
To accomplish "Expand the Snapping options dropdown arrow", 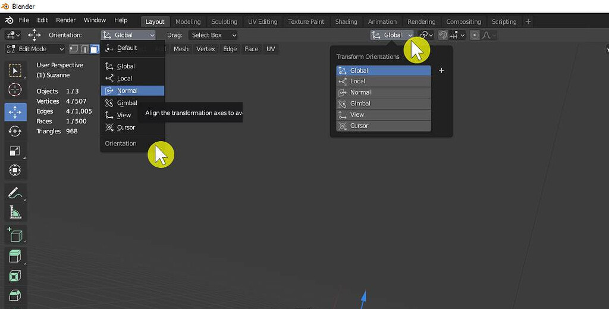I will click(x=462, y=35).
